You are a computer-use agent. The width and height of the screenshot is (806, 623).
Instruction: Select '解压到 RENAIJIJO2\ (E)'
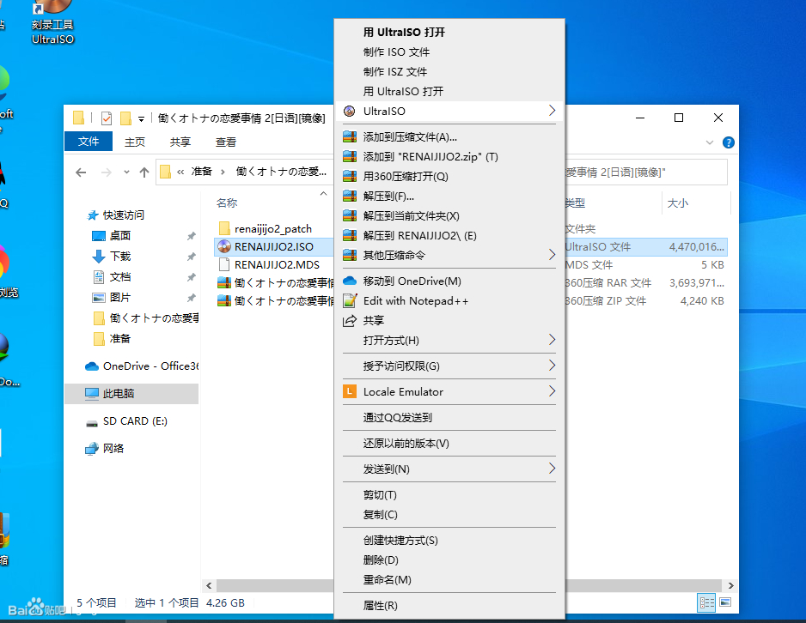(449, 235)
